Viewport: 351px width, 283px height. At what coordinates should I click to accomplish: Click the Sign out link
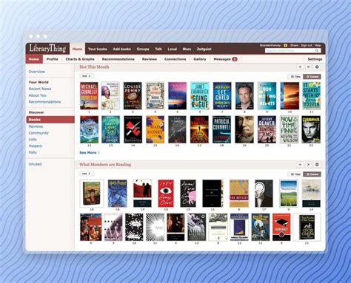tap(307, 45)
